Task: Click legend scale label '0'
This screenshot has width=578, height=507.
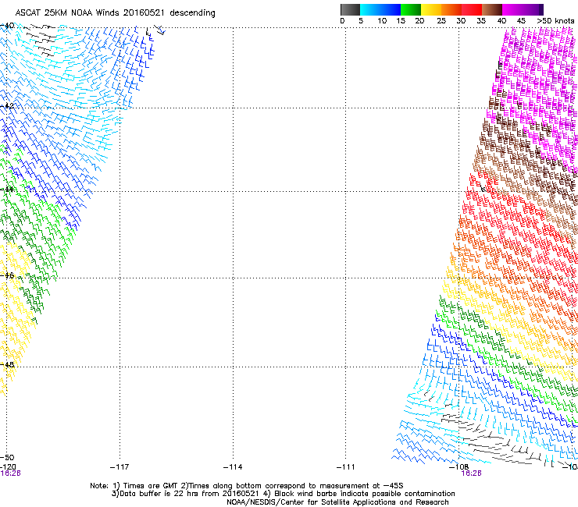Action: [x=342, y=21]
